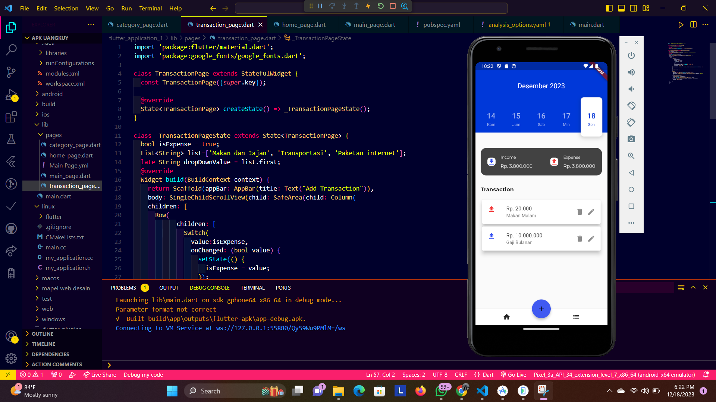
Task: Open the Terminal menu
Action: [150, 8]
